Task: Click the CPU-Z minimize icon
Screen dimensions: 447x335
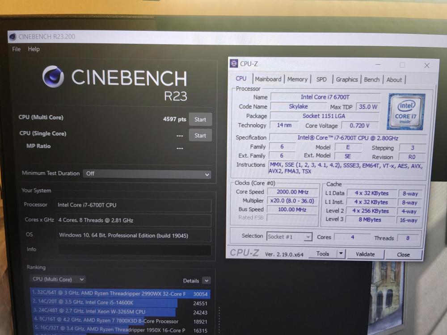Action: click(x=378, y=65)
